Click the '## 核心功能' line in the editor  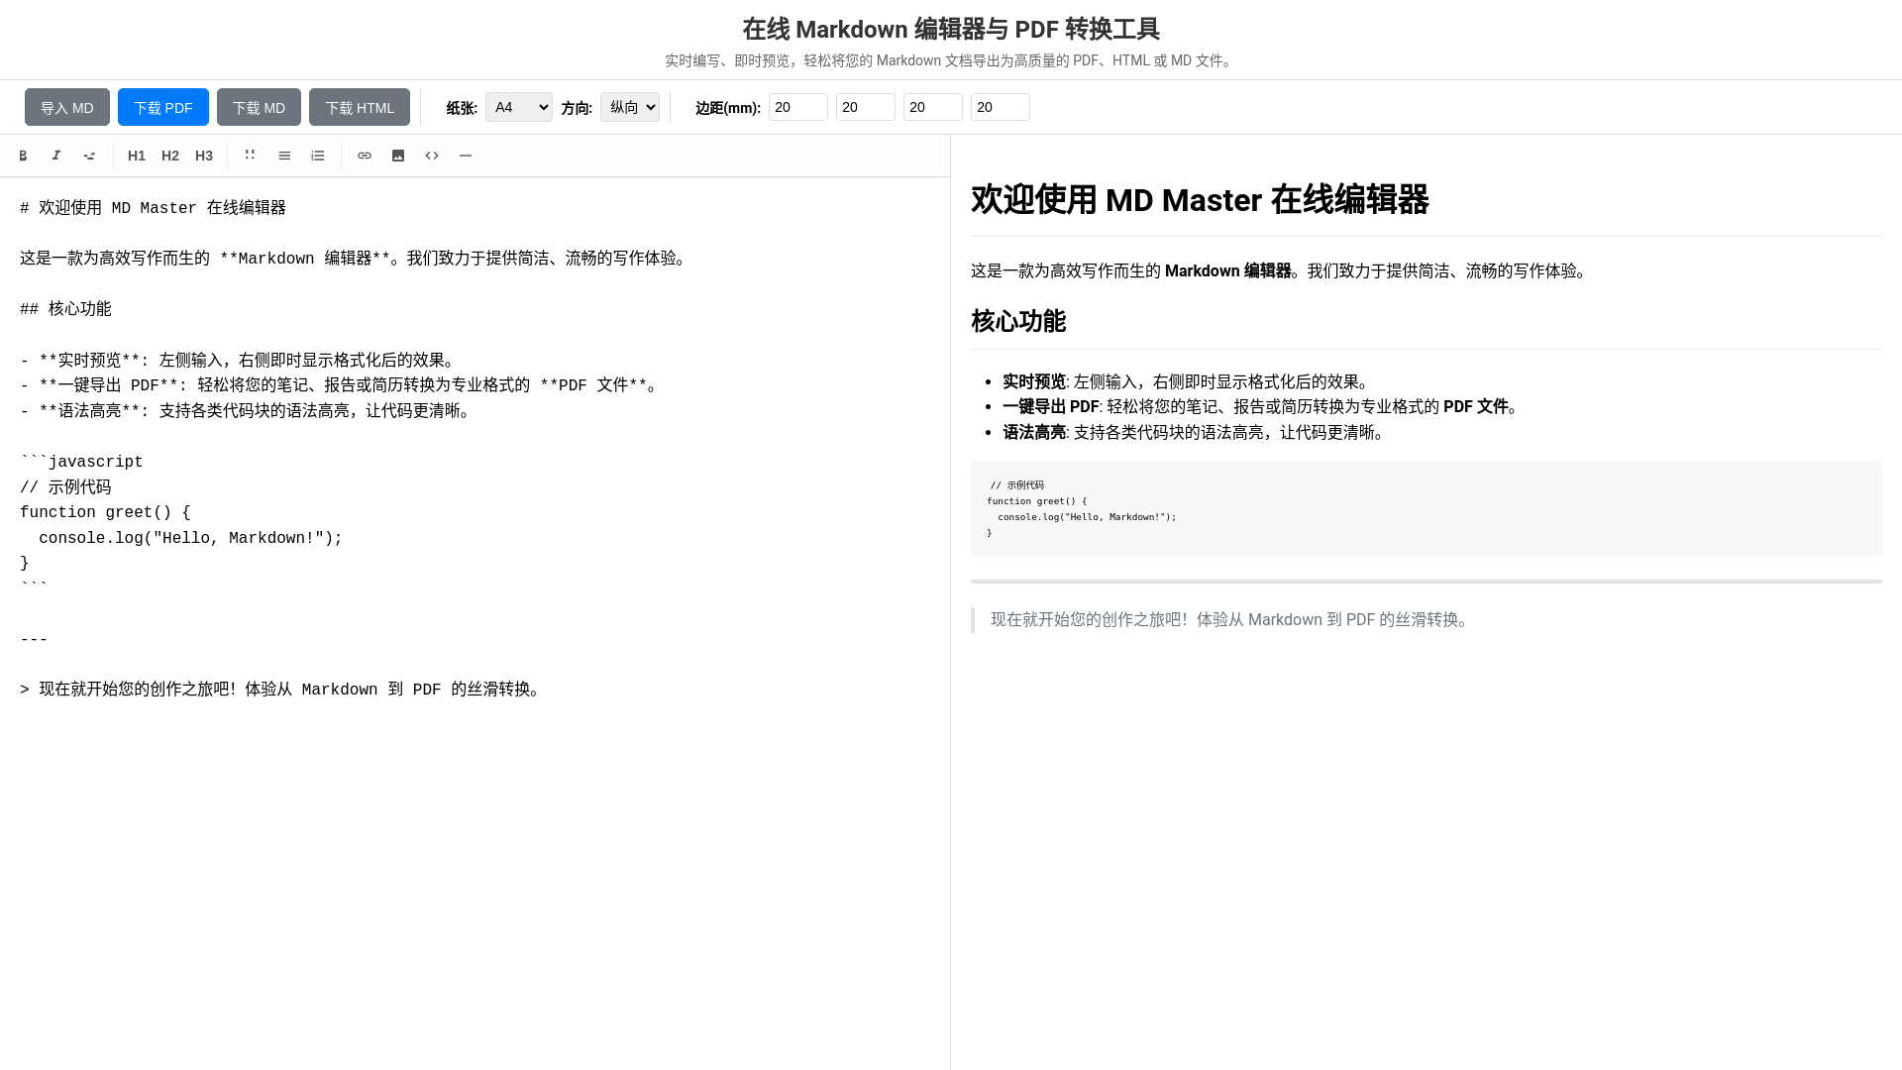[x=65, y=309]
